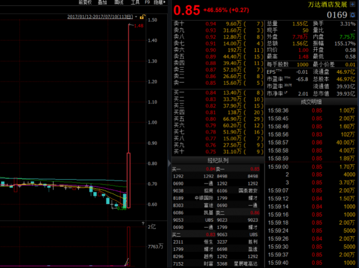359x268 pixels.
Task: Select the 2017/01/12-2017/07/10 date range label
Action: coord(100,17)
